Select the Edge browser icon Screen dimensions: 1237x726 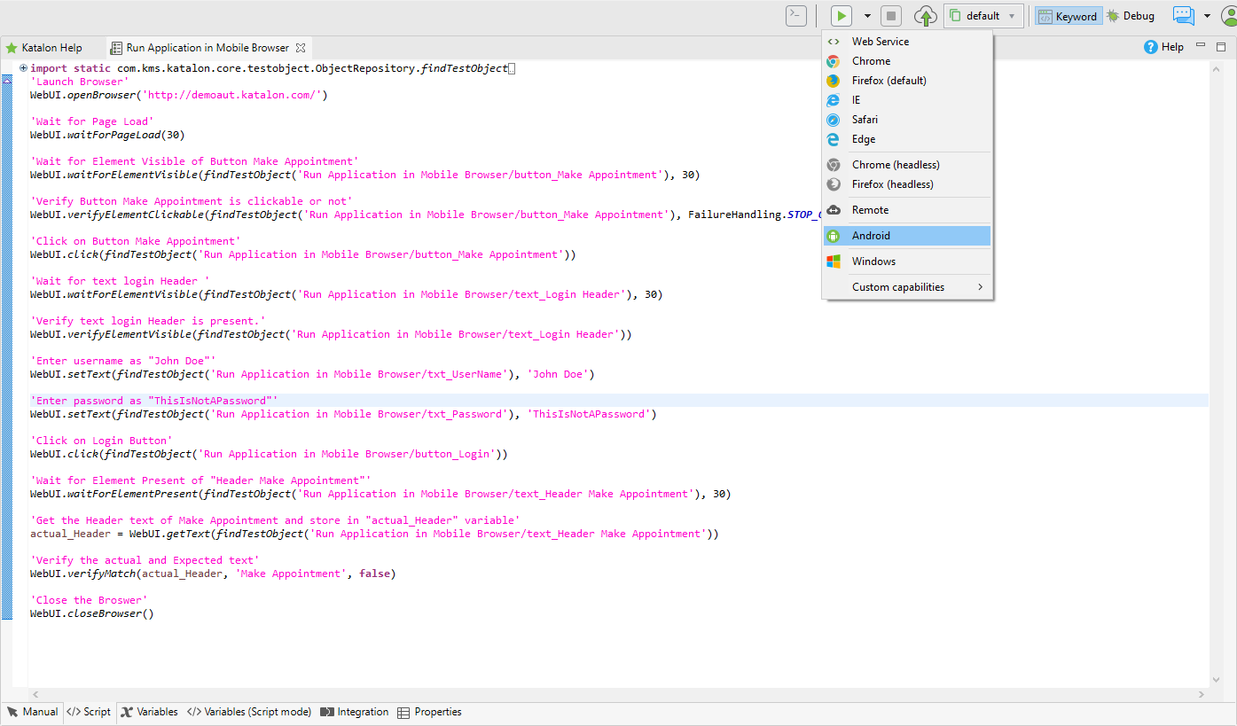834,138
